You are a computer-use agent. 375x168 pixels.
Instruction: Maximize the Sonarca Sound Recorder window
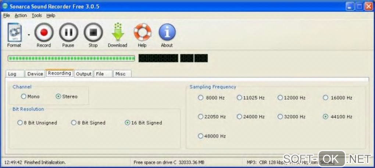(359, 7)
